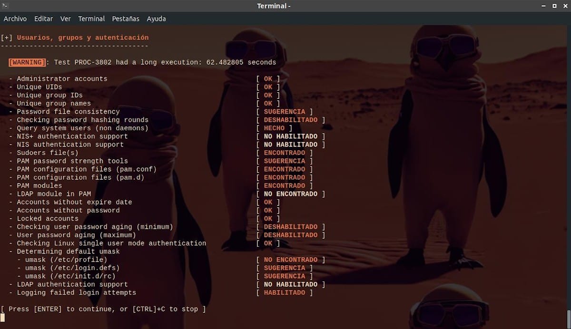
Task: Maximize the Terminal window
Action: pos(554,6)
